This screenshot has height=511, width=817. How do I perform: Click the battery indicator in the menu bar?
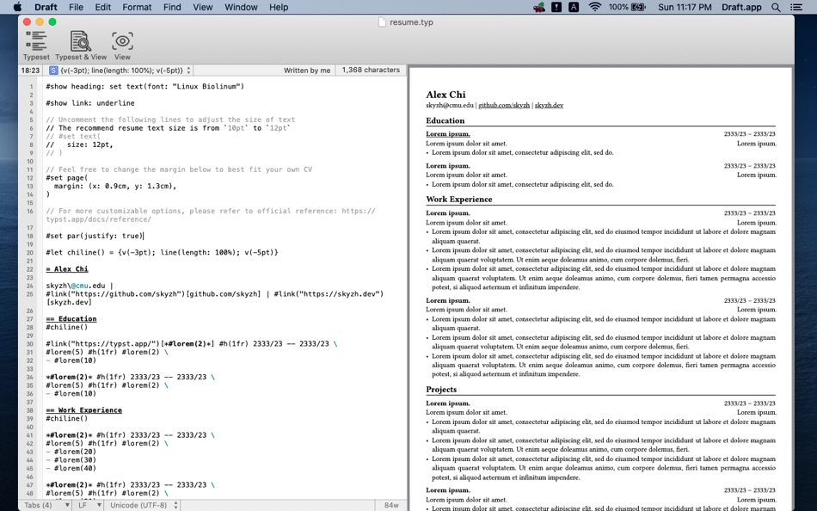point(637,7)
